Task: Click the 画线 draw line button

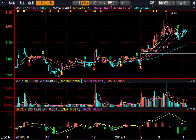Action: point(153,3)
